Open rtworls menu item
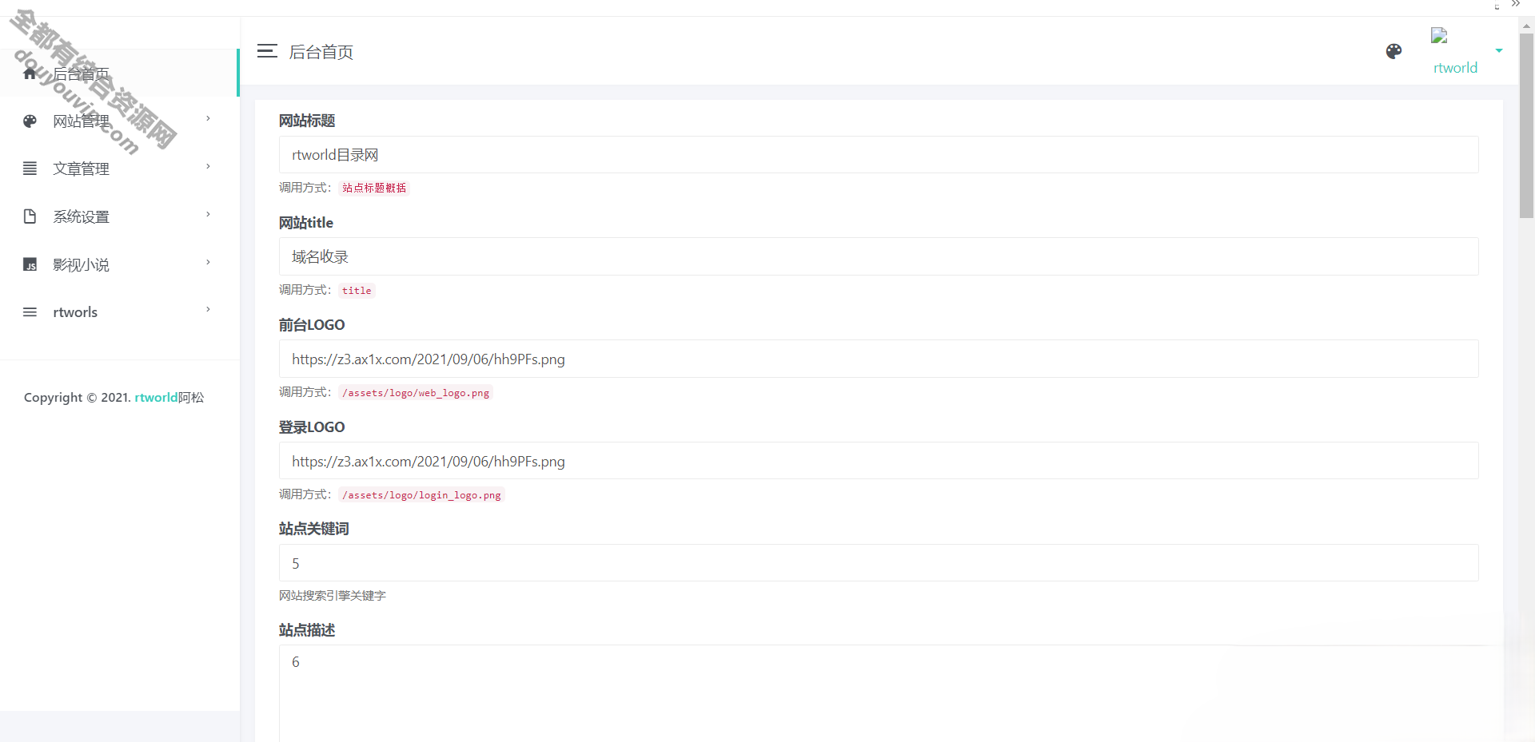The width and height of the screenshot is (1535, 742). (119, 312)
